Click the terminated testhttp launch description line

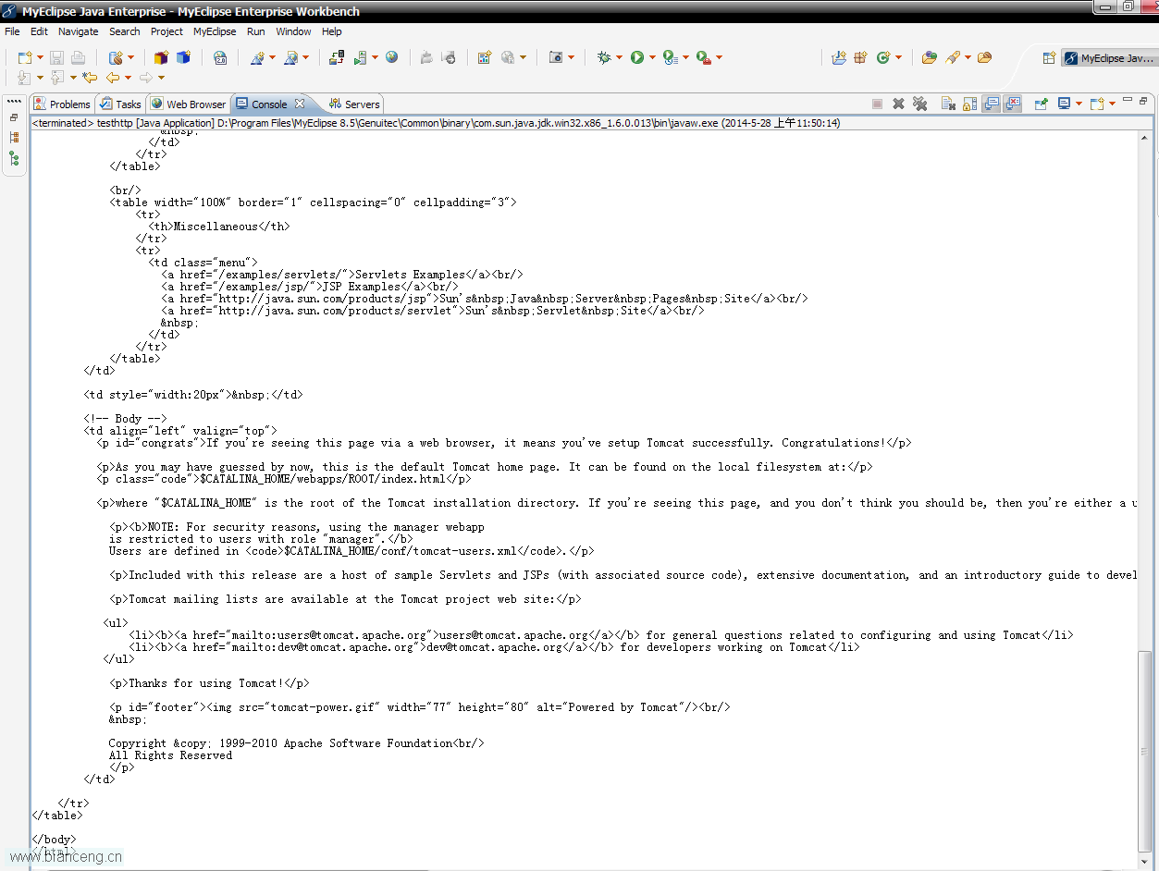click(x=436, y=123)
